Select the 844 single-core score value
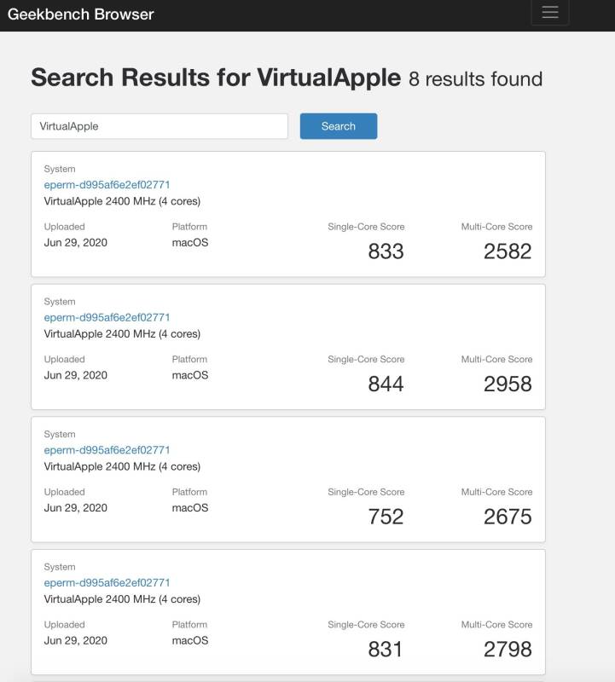The image size is (615, 682). [386, 384]
